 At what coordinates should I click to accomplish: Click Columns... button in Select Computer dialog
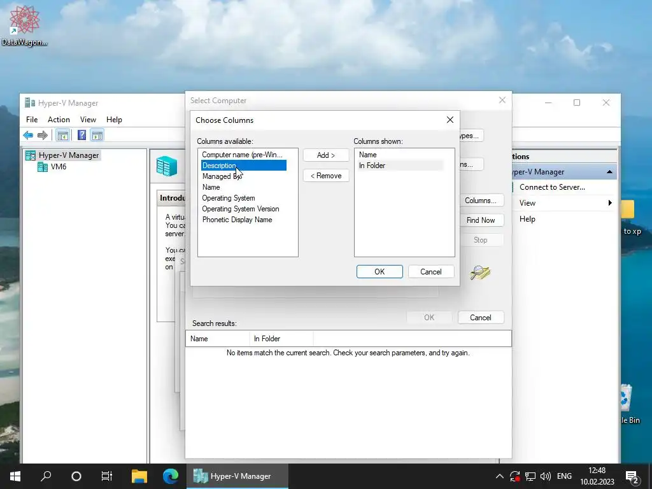(x=481, y=201)
